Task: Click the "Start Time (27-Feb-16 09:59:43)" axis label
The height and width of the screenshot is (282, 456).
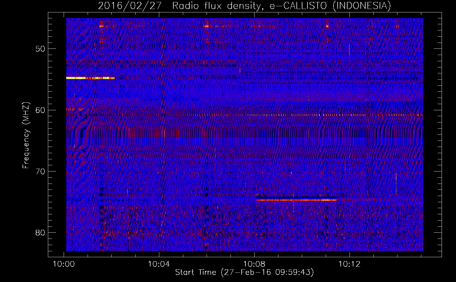Action: pos(244,272)
